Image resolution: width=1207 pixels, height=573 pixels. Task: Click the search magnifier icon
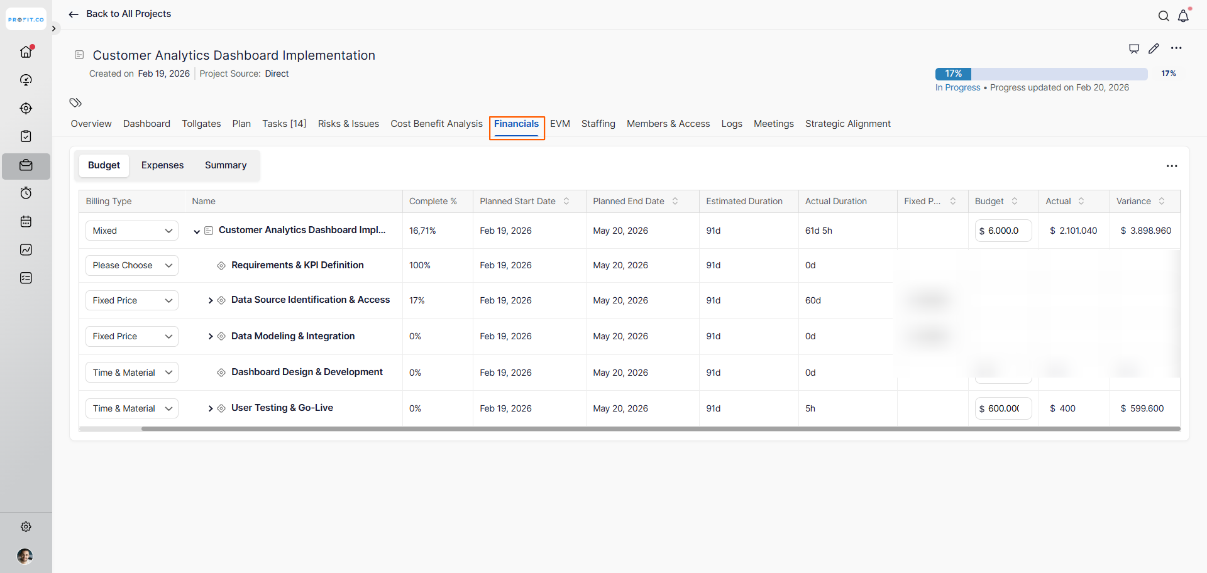(x=1164, y=16)
